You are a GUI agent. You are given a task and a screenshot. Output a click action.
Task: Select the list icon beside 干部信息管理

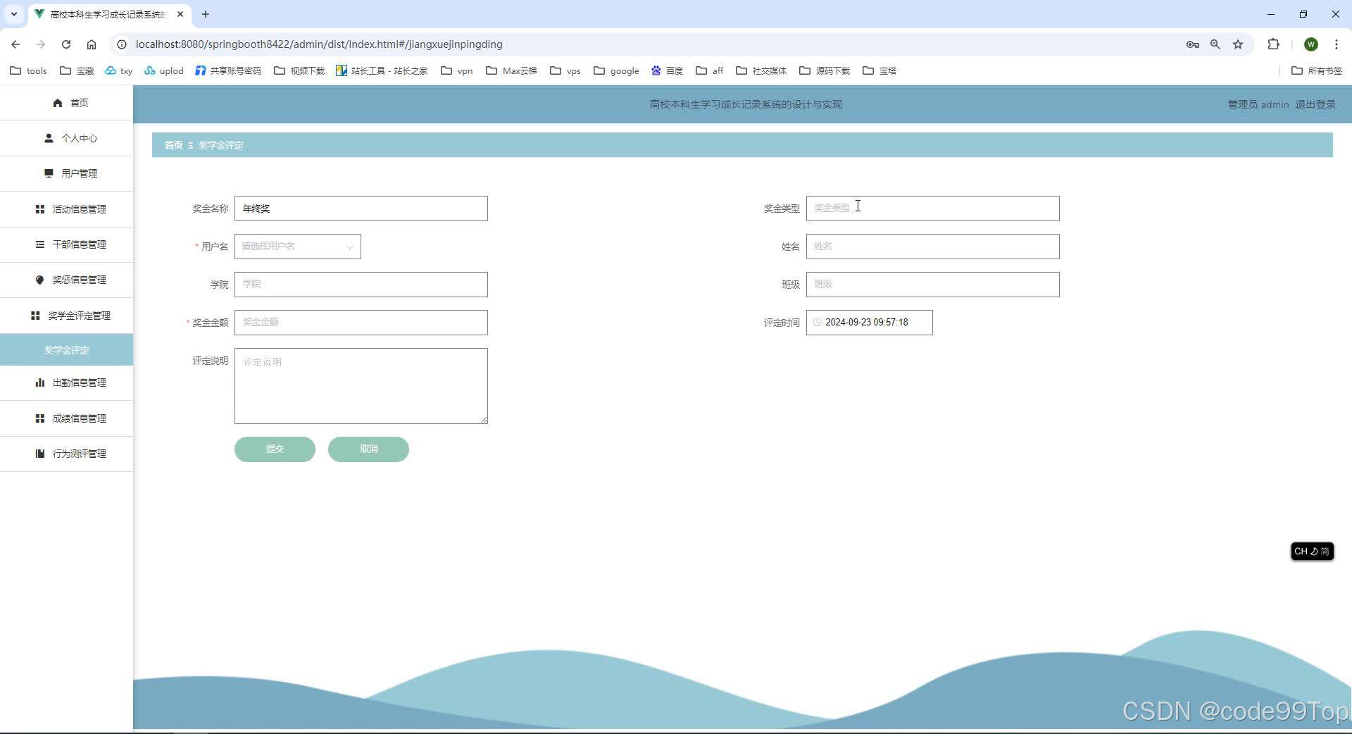coord(39,244)
